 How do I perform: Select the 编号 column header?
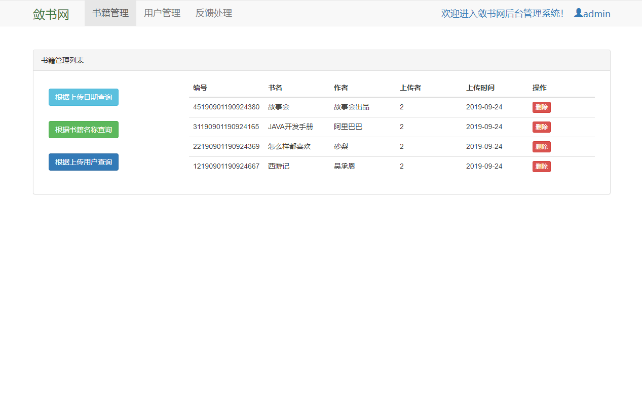199,87
